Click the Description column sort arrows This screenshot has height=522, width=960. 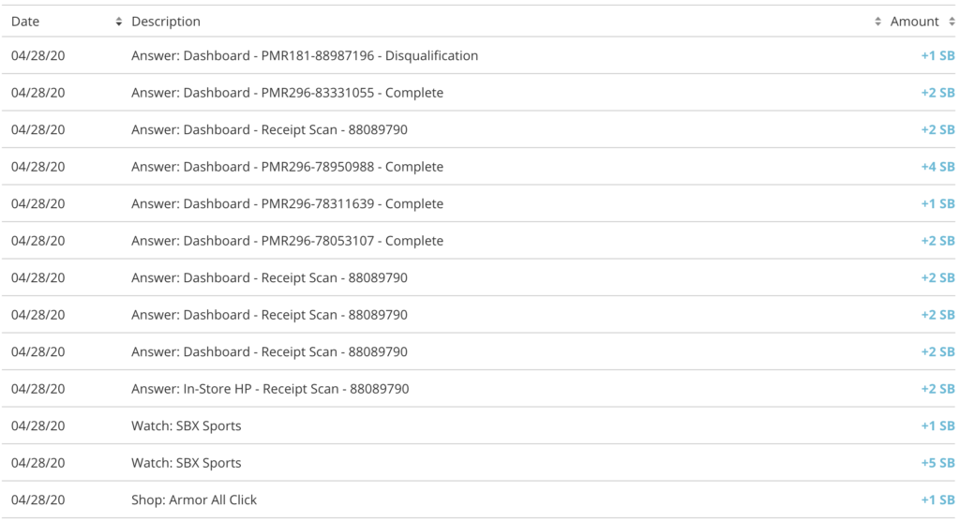(x=877, y=22)
